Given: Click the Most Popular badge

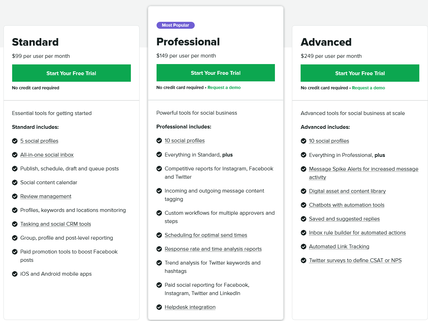Looking at the screenshot, I should pyautogui.click(x=175, y=25).
